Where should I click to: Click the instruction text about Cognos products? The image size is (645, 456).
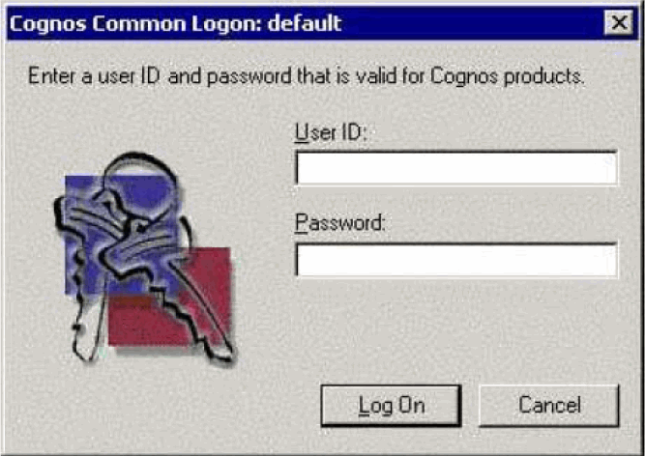coord(306,77)
